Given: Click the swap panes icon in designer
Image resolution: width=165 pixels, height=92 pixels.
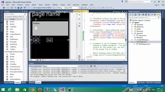Looking at the screenshot, I should point(79,19).
